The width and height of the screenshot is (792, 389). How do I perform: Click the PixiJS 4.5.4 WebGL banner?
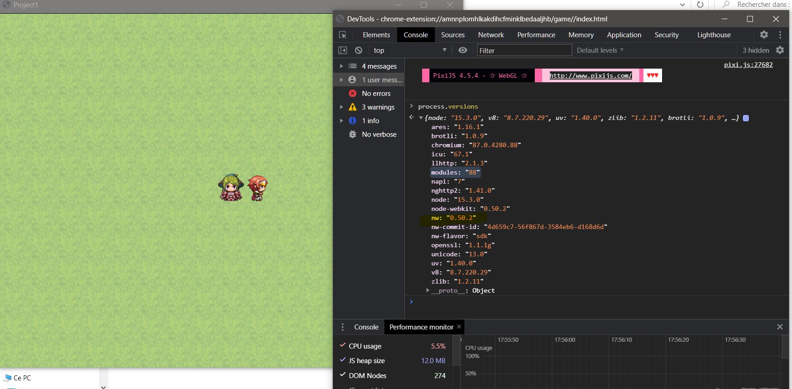pyautogui.click(x=479, y=75)
